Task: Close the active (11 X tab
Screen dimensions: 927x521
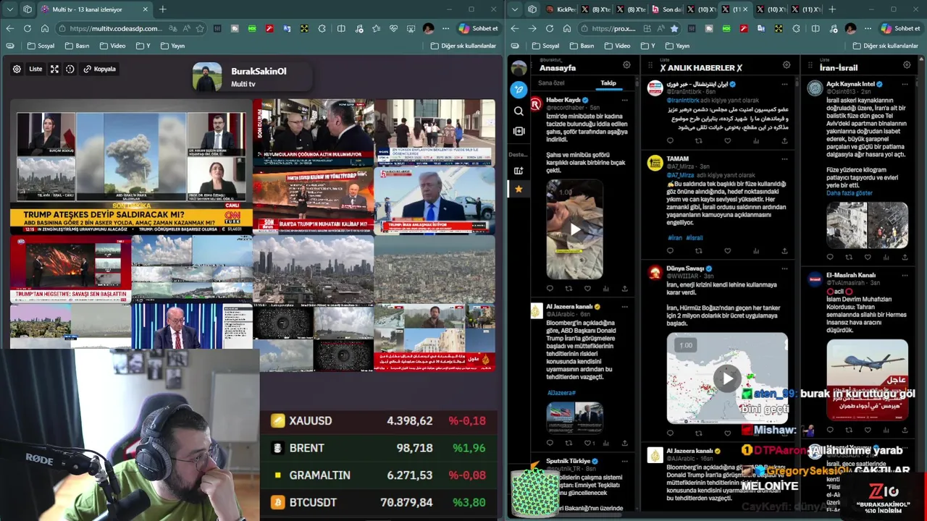Action: pos(746,9)
